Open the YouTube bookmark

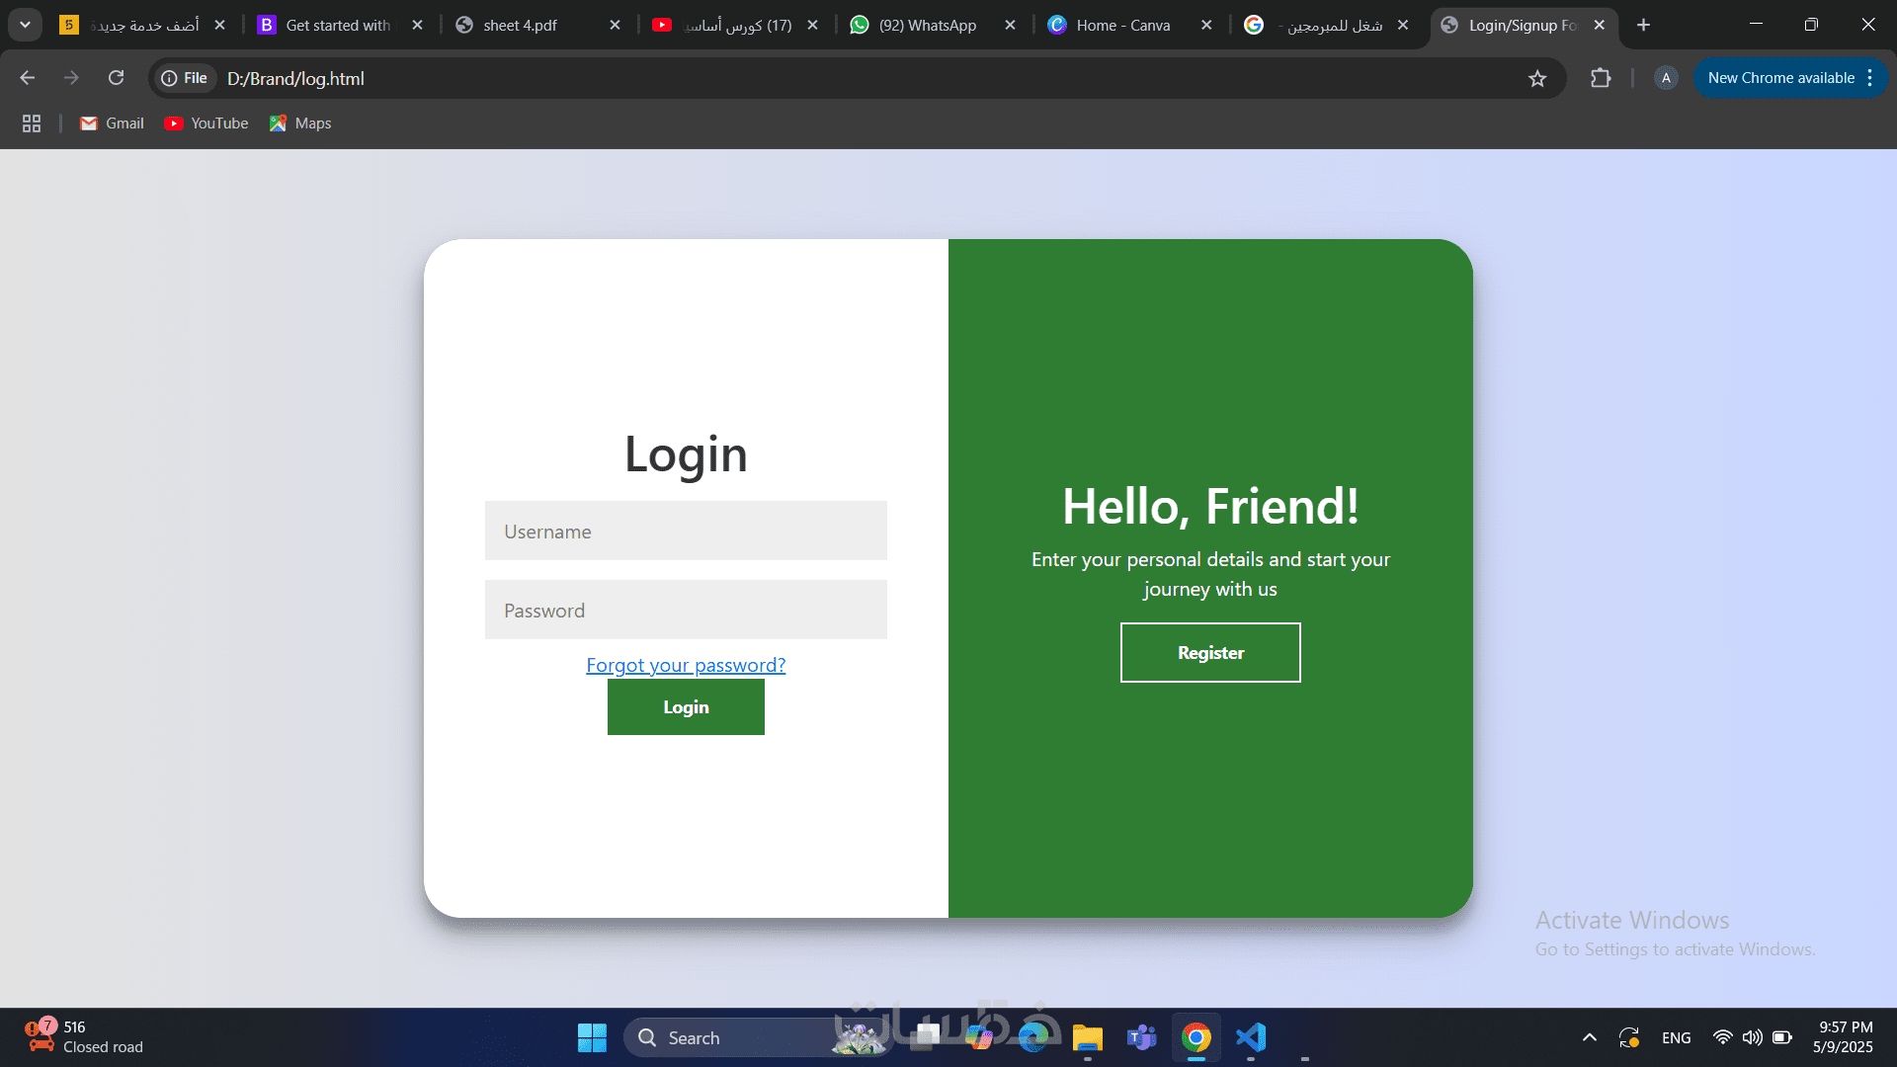tap(206, 123)
